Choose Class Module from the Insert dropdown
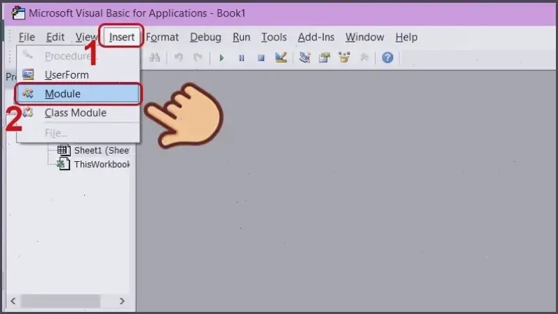 point(79,113)
